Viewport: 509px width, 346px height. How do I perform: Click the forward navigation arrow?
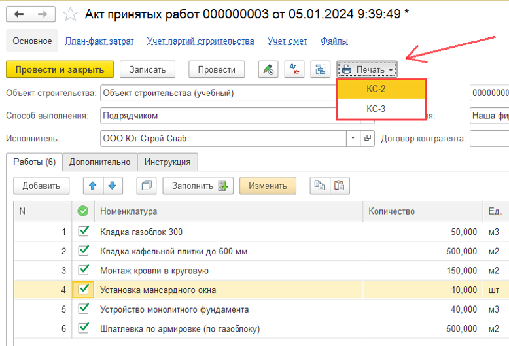(x=42, y=14)
